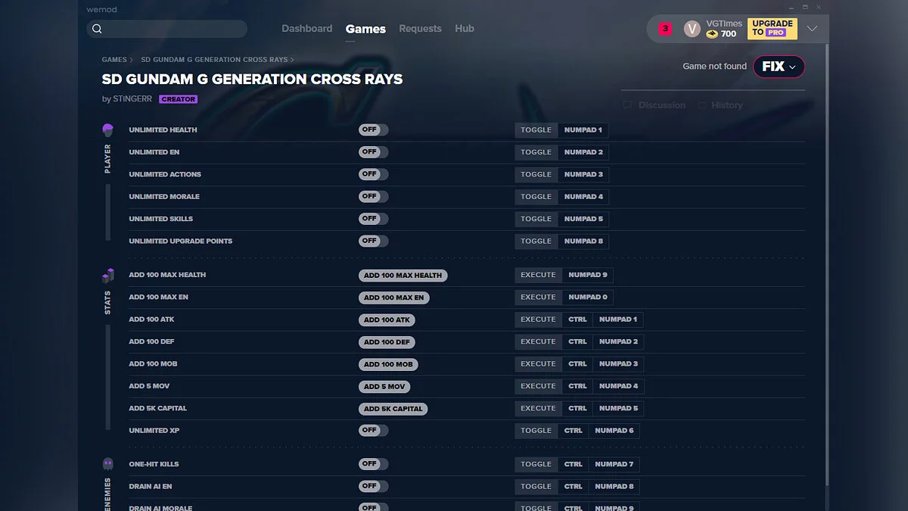Open the Discussion panel icon
The image size is (908, 511).
(626, 104)
